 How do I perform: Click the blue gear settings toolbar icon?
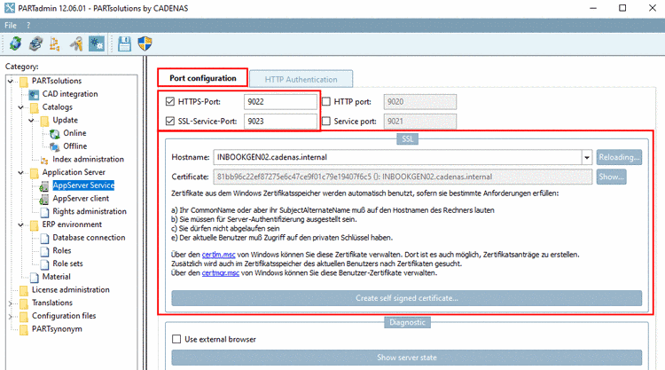pos(97,43)
